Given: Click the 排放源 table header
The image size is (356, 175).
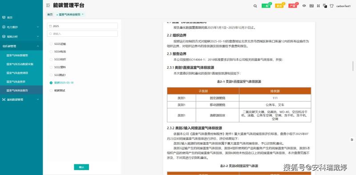Looking at the screenshot, I should tap(275, 91).
